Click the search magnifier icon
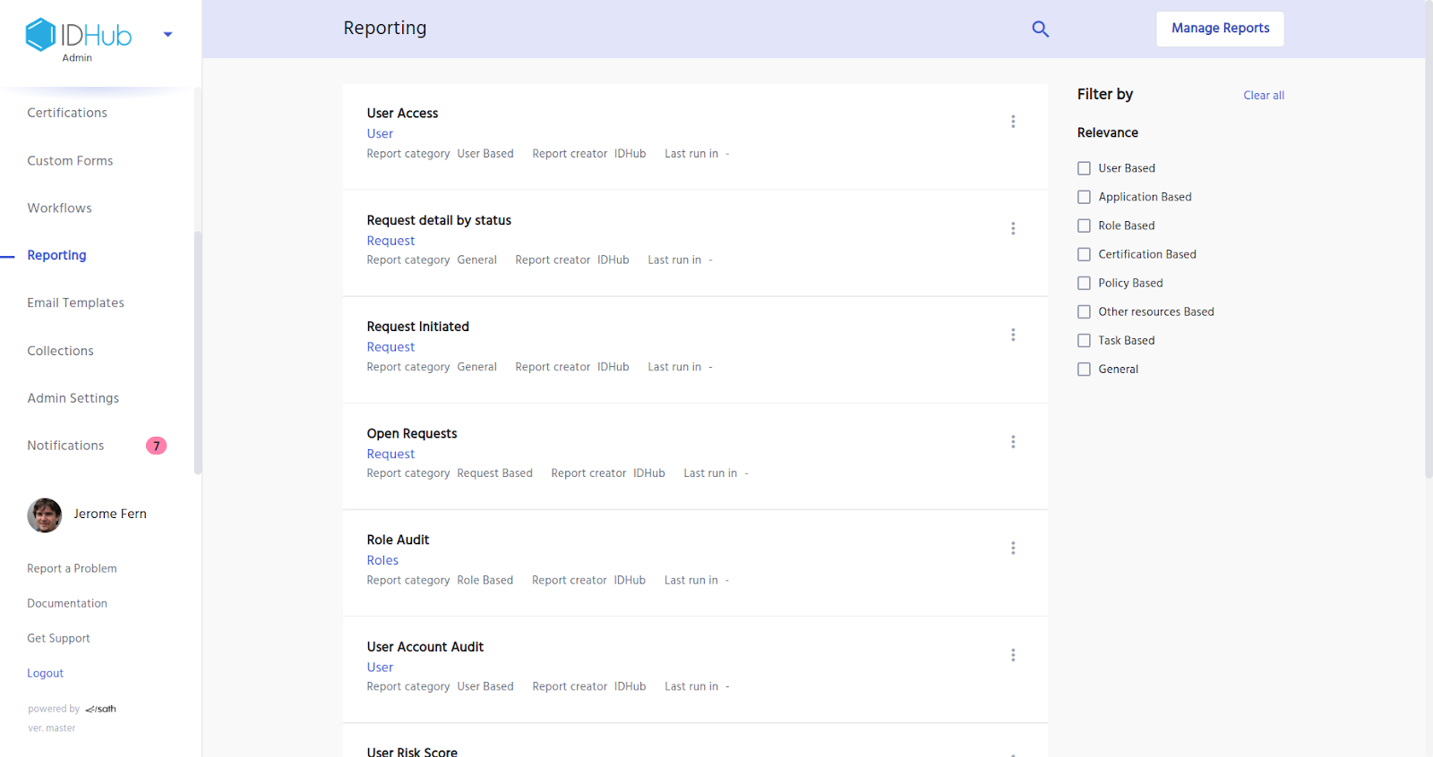This screenshot has height=757, width=1433. (1040, 29)
